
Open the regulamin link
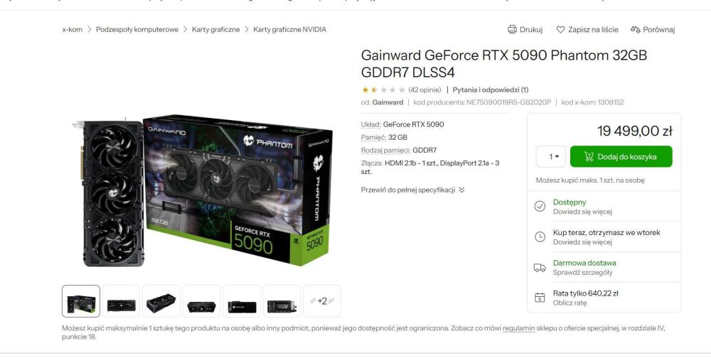point(519,328)
